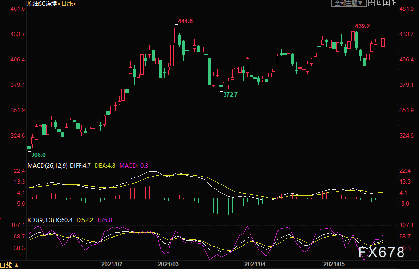Click the 444.6 high price marker
Viewport: 419px width, 269px height.
(184, 21)
